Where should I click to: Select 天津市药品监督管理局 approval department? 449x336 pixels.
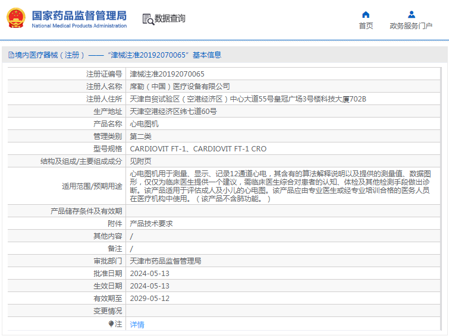tap(165, 261)
